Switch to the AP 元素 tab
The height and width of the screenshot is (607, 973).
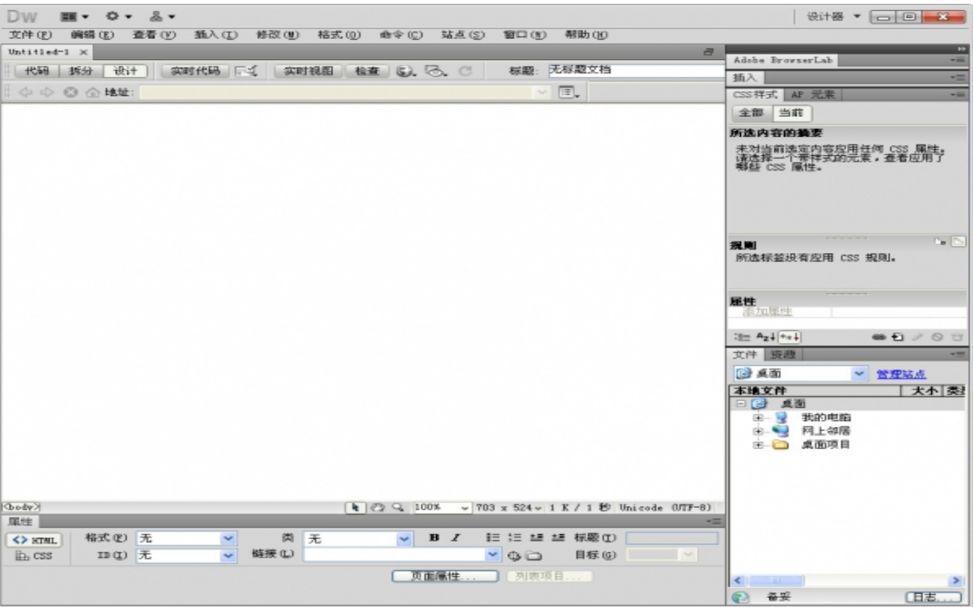[x=812, y=95]
